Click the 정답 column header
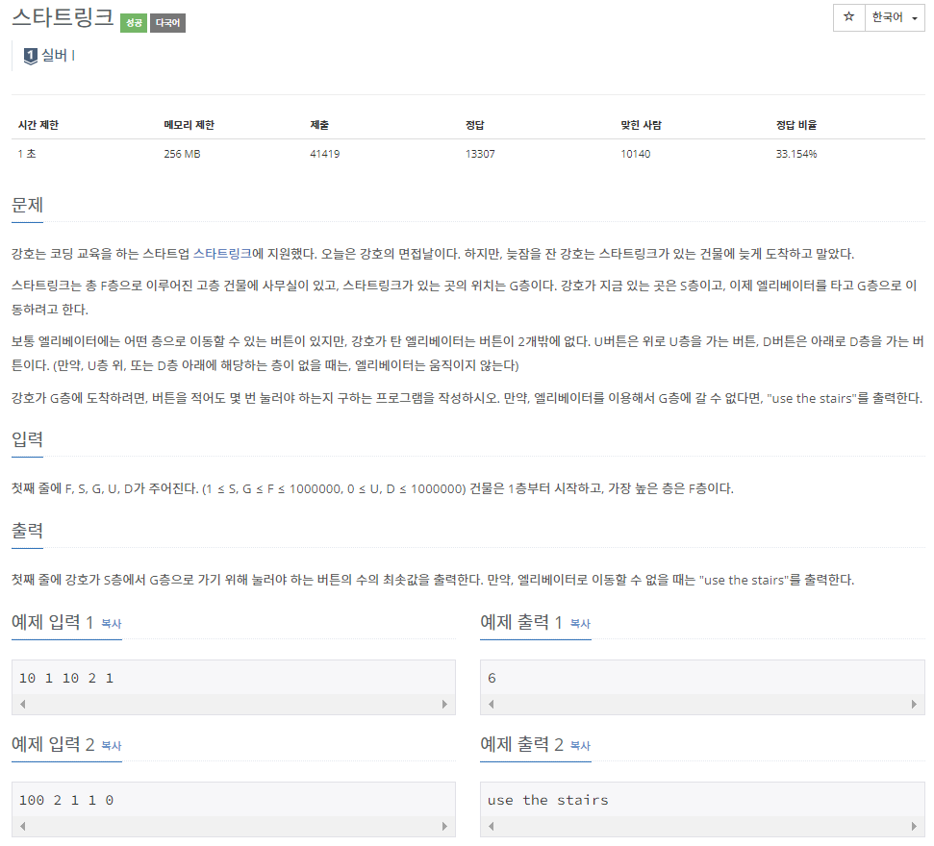This screenshot has width=934, height=846. [475, 125]
